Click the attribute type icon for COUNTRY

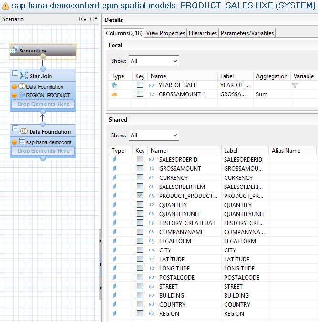[114, 304]
